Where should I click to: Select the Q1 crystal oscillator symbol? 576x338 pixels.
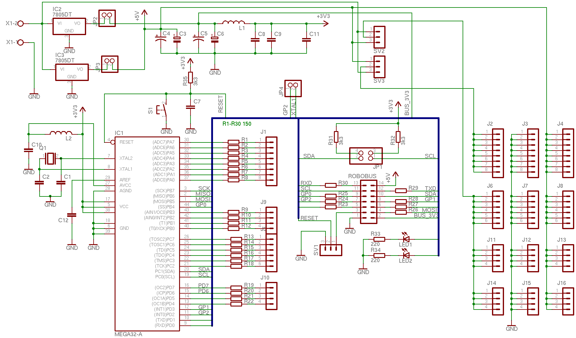pyautogui.click(x=50, y=158)
